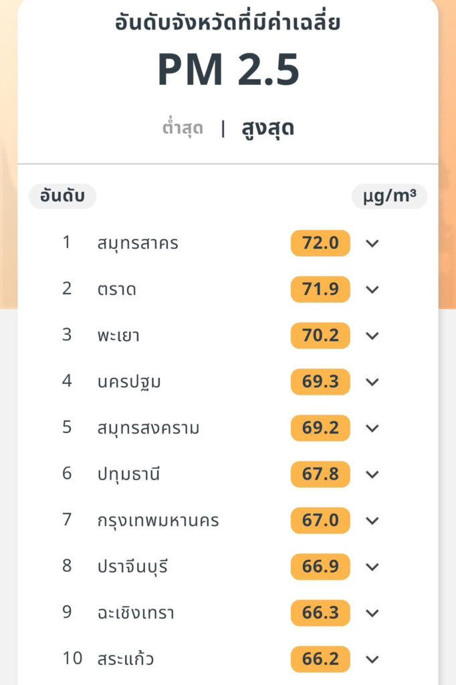The height and width of the screenshot is (685, 456).
Task: Expand details for สมุทรสาคร ranked first
Action: (x=372, y=243)
